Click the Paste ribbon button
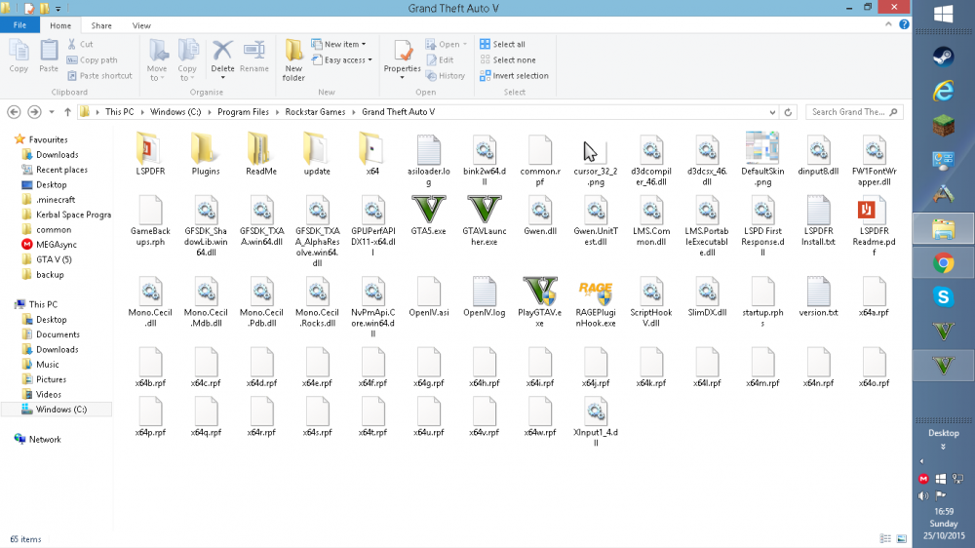975x548 pixels. (49, 58)
